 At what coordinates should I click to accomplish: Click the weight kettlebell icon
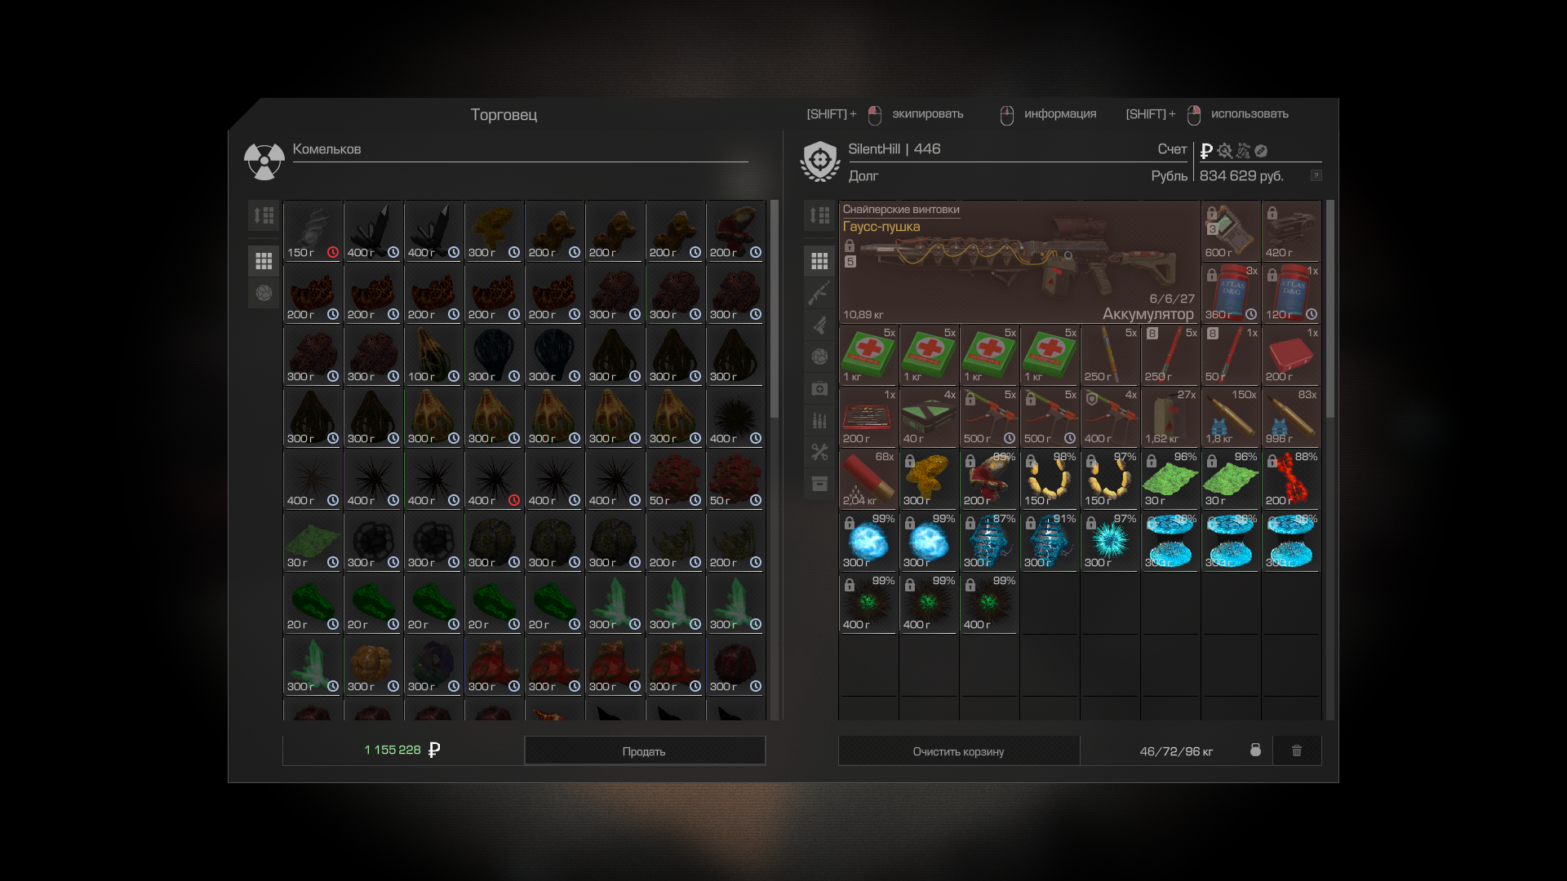[x=1255, y=750]
